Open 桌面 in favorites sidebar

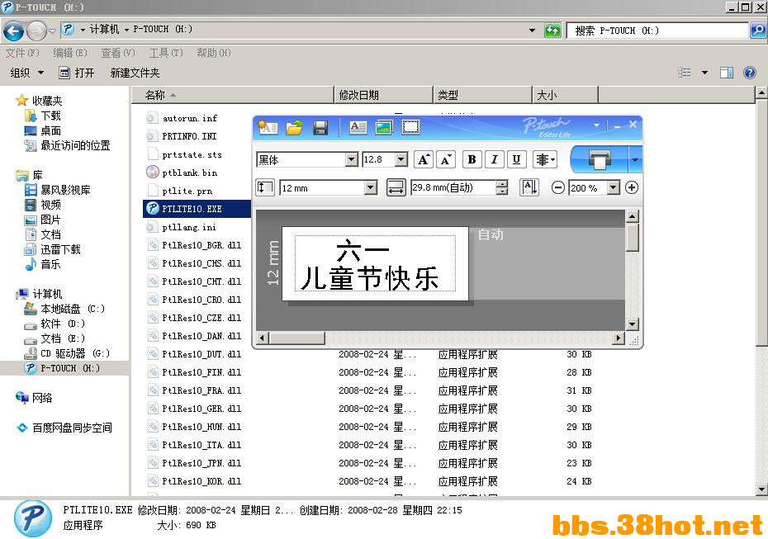point(43,130)
